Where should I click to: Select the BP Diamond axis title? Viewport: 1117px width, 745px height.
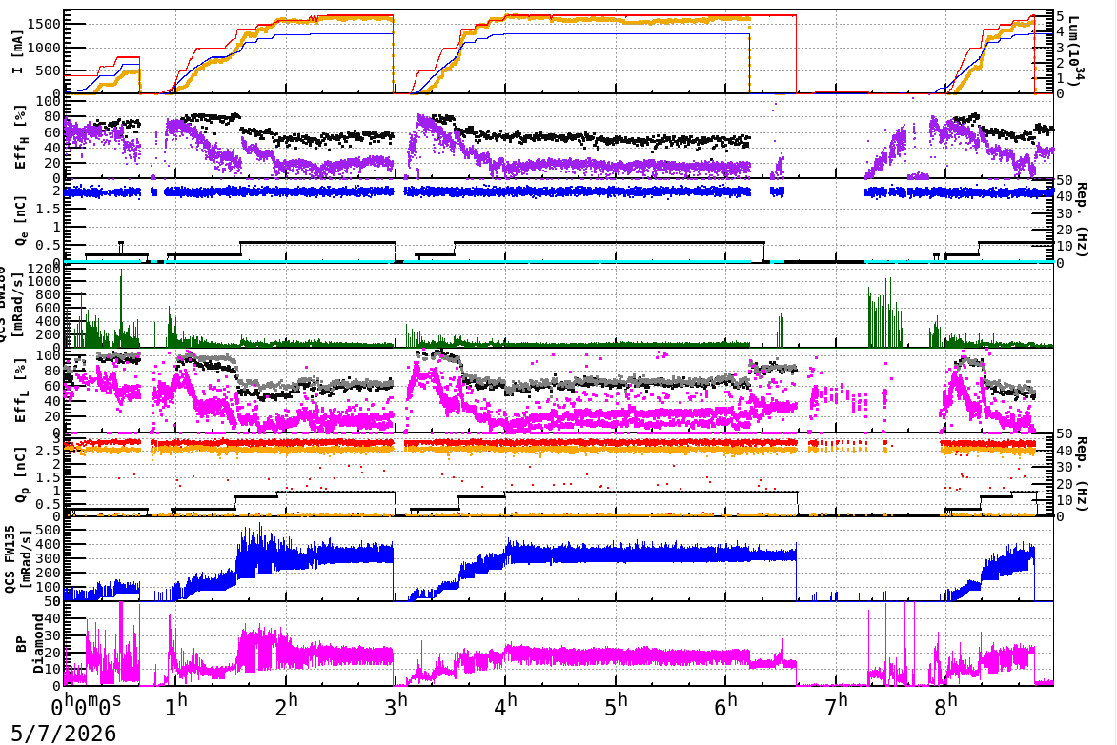pos(29,645)
